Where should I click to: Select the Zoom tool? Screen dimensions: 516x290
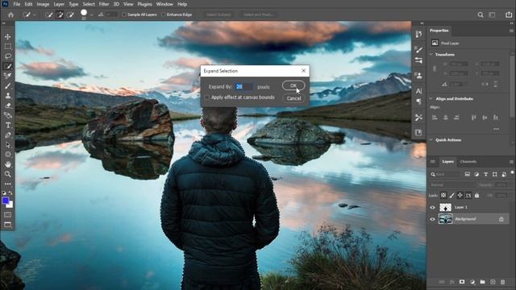point(7,174)
